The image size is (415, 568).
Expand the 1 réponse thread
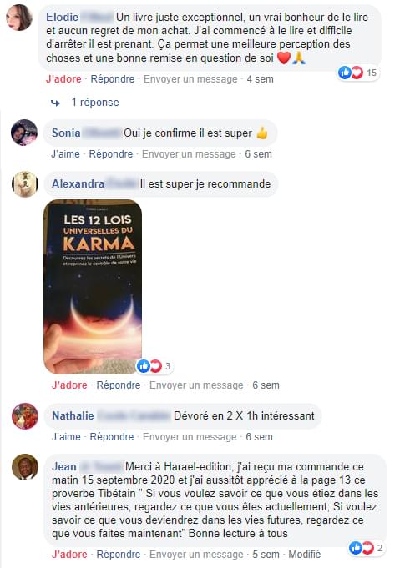click(x=95, y=102)
